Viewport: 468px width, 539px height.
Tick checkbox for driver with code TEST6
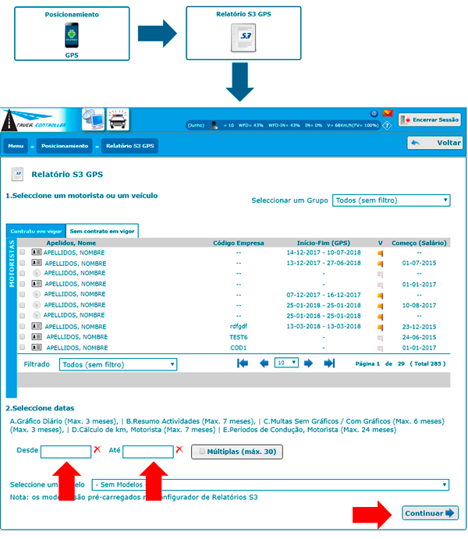23,337
